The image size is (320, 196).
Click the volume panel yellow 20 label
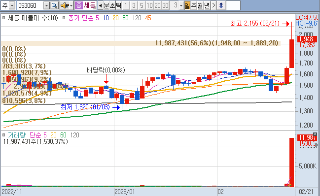coord(53,135)
